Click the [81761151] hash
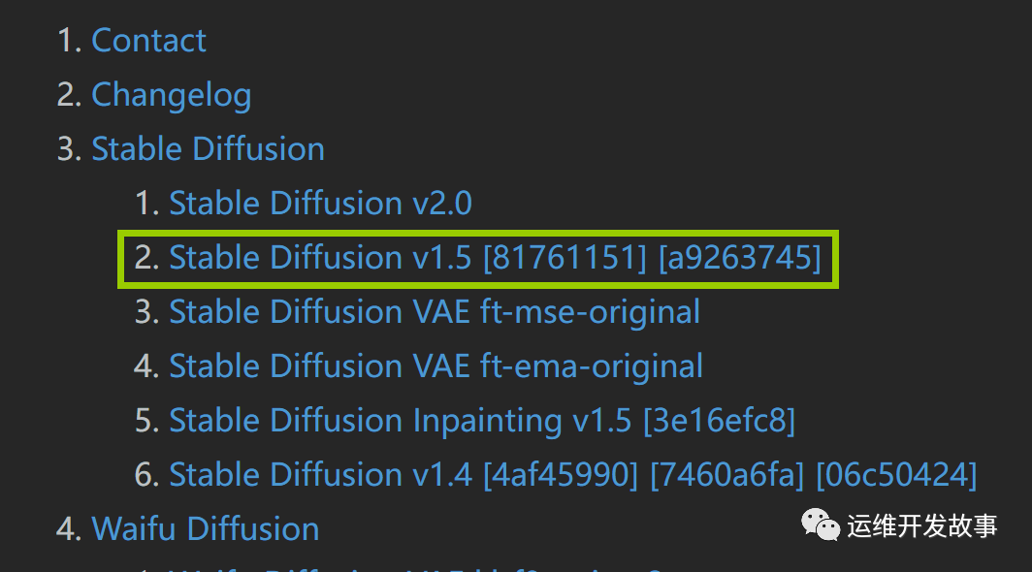1032x572 pixels. (x=564, y=258)
